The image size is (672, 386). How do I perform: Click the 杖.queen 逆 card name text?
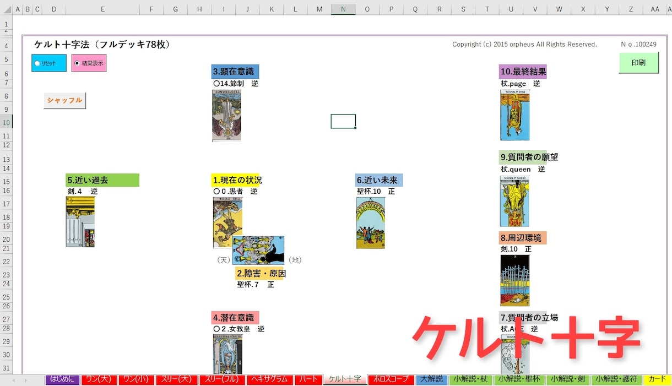point(523,170)
